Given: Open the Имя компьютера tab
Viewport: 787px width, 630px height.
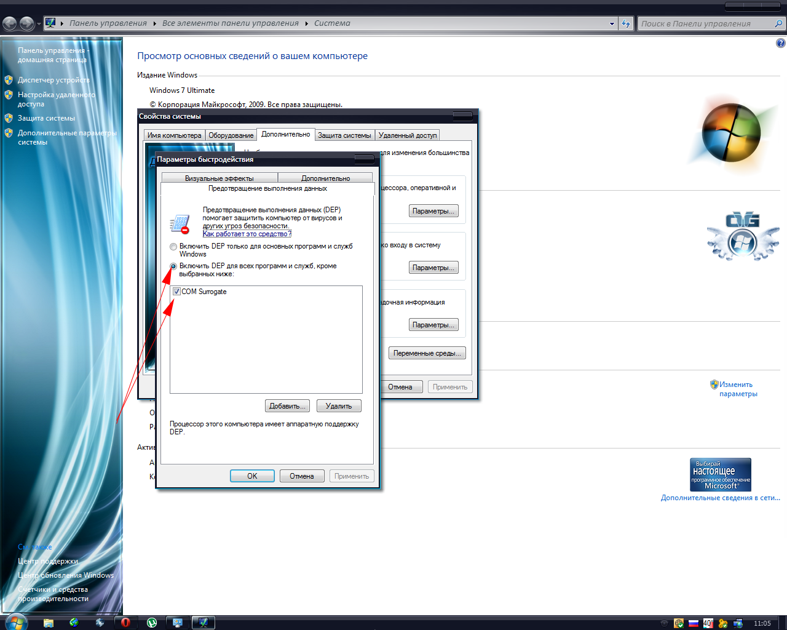Looking at the screenshot, I should tap(174, 135).
